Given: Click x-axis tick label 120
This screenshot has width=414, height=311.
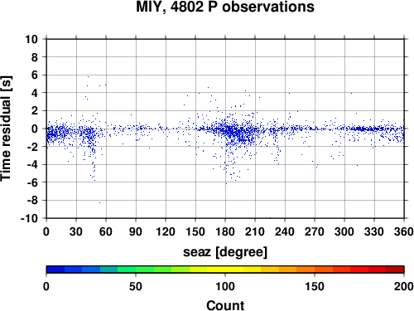Looking at the screenshot, I should tap(166, 231).
